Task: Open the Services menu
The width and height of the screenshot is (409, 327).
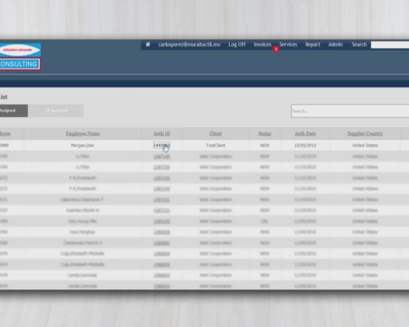Action: (288, 44)
